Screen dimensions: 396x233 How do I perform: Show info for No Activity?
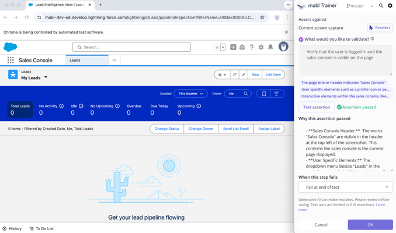coord(61,106)
